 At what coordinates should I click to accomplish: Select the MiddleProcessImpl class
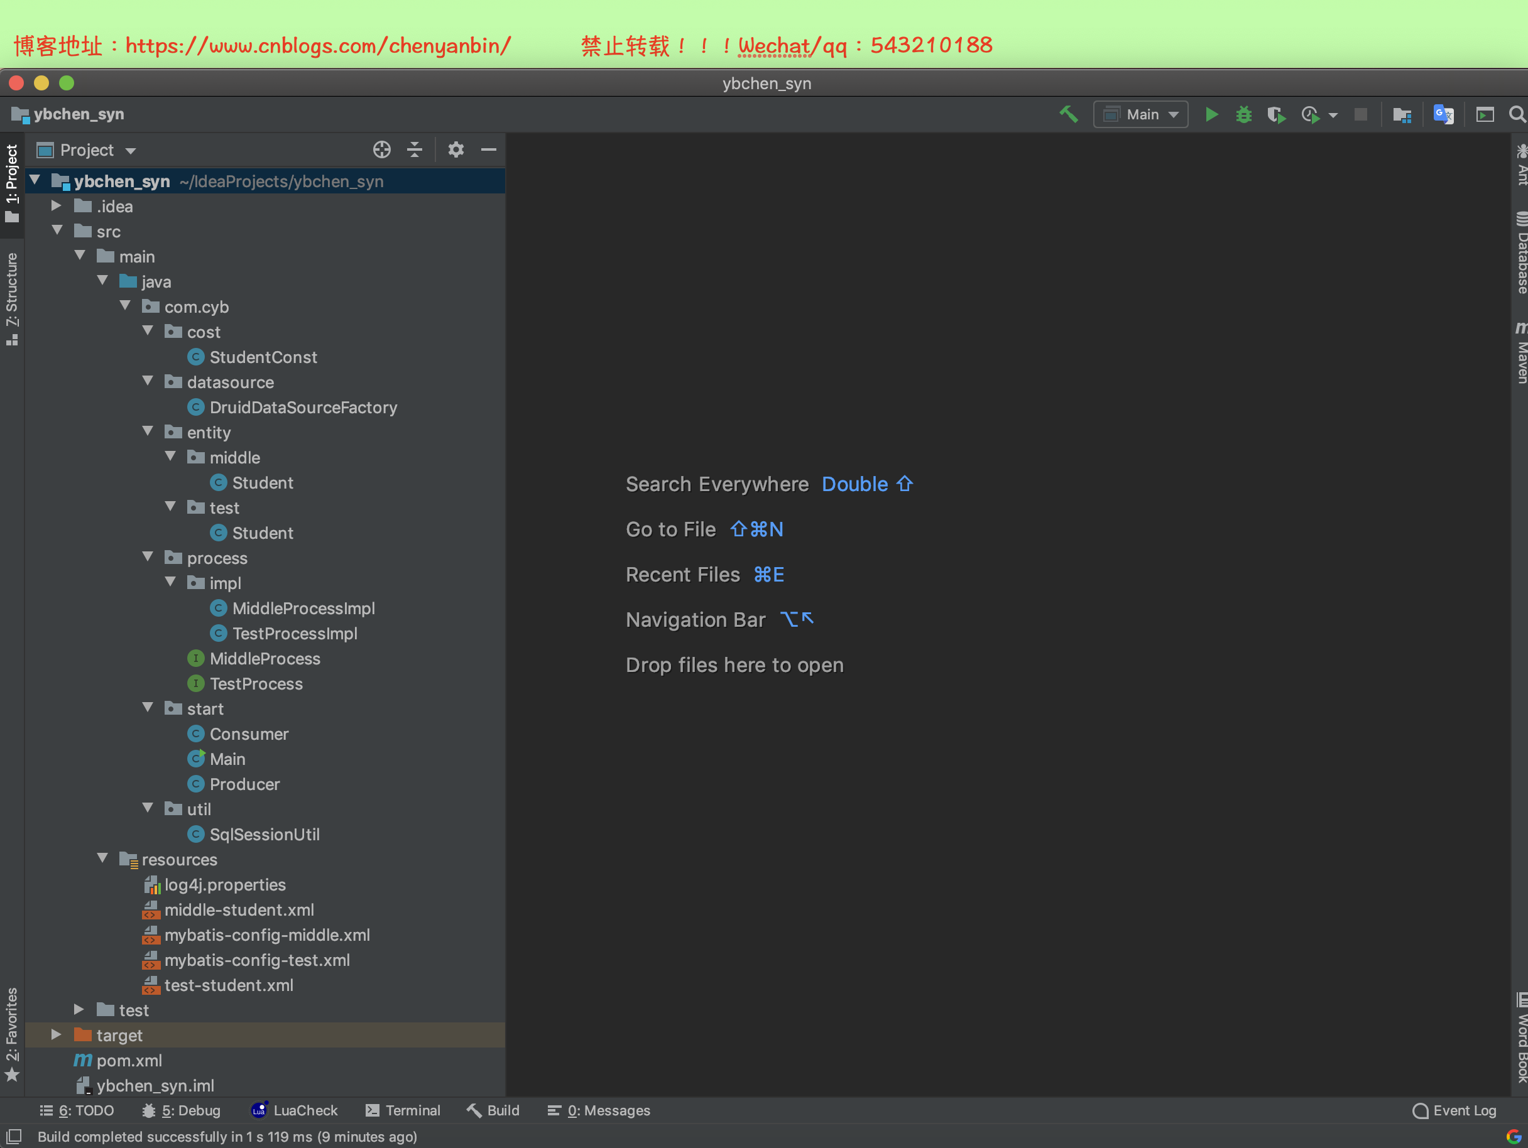pos(292,608)
